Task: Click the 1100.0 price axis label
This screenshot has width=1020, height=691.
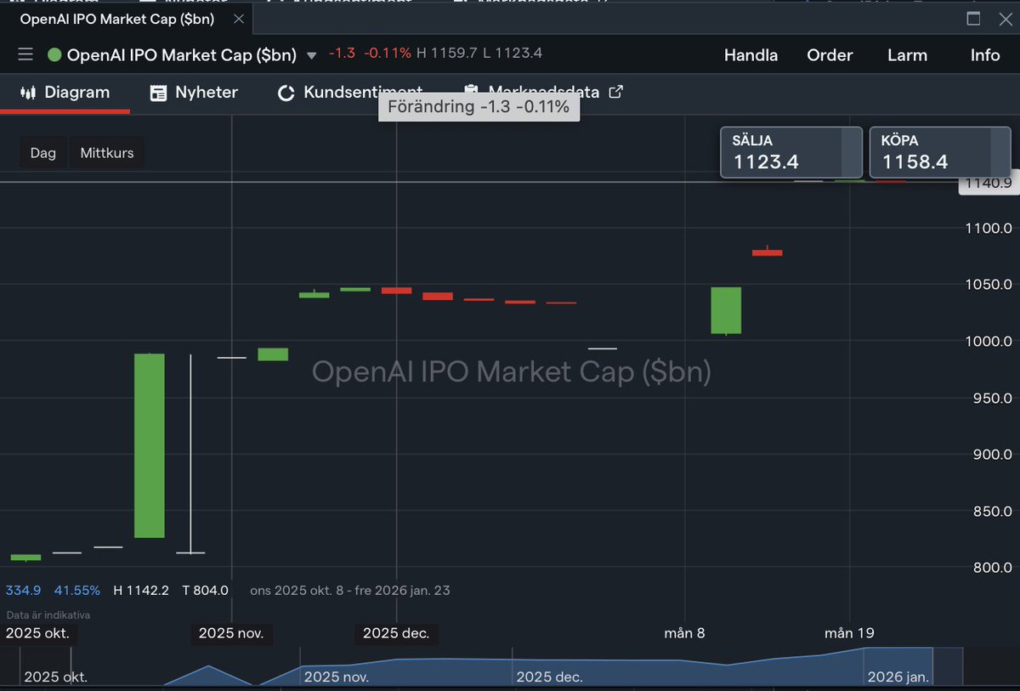Action: point(990,228)
